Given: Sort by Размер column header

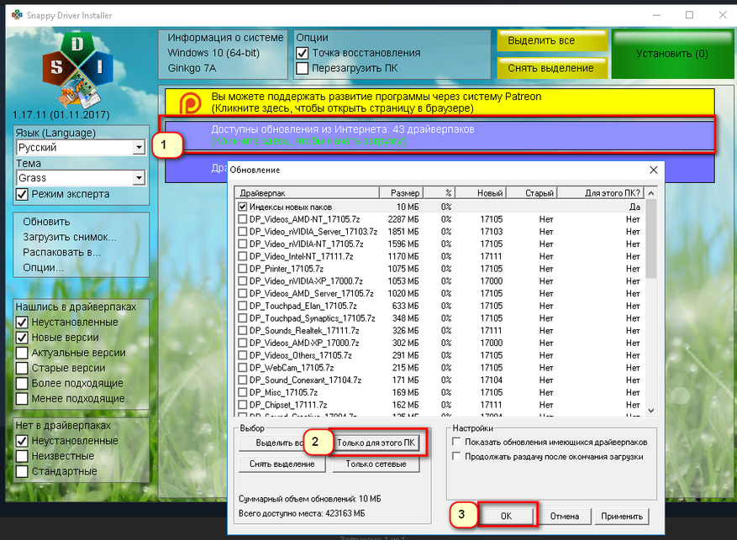Looking at the screenshot, I should click(x=401, y=193).
